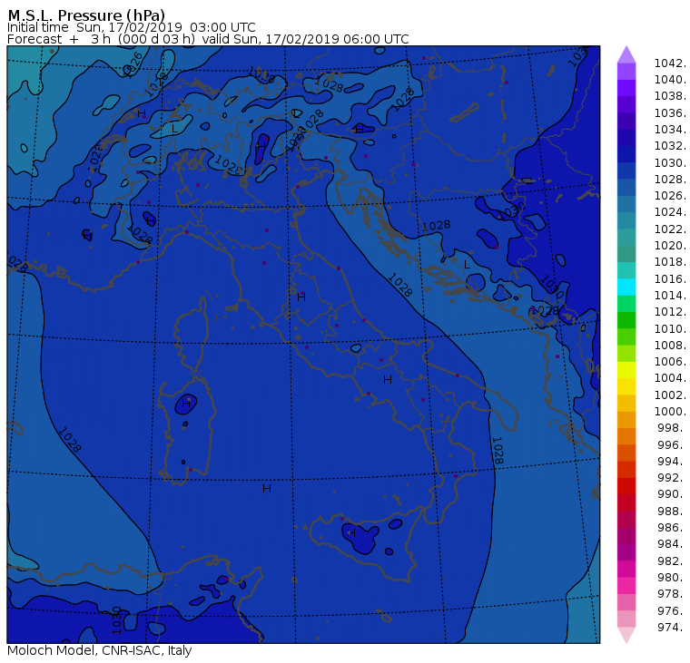Click the 1004. legend label
Screen dimensions: 690x663
point(670,378)
